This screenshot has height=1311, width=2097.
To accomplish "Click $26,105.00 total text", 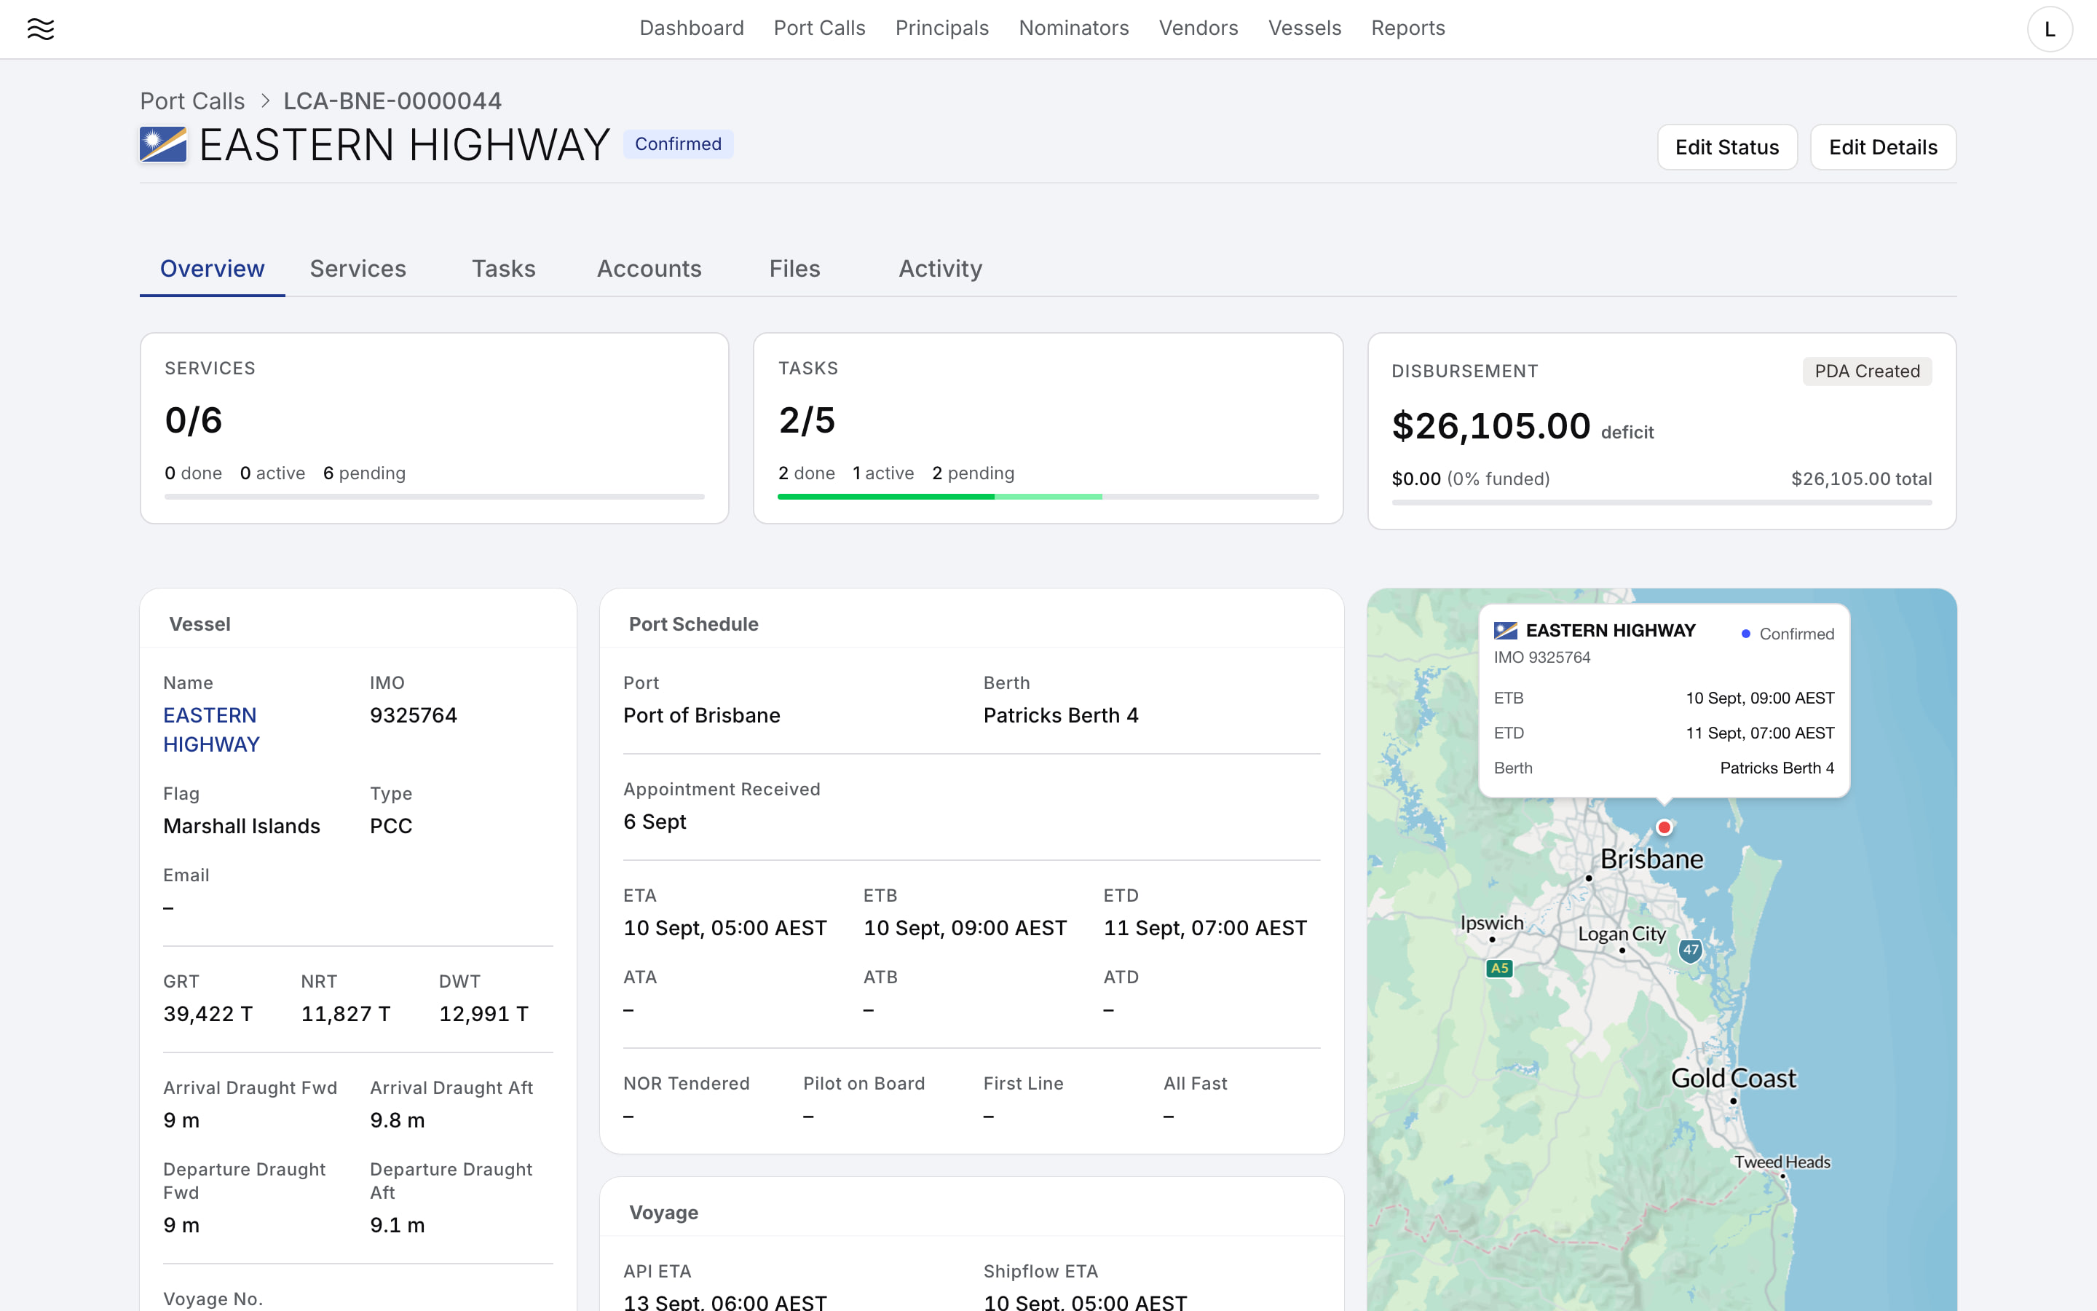I will [1861, 479].
